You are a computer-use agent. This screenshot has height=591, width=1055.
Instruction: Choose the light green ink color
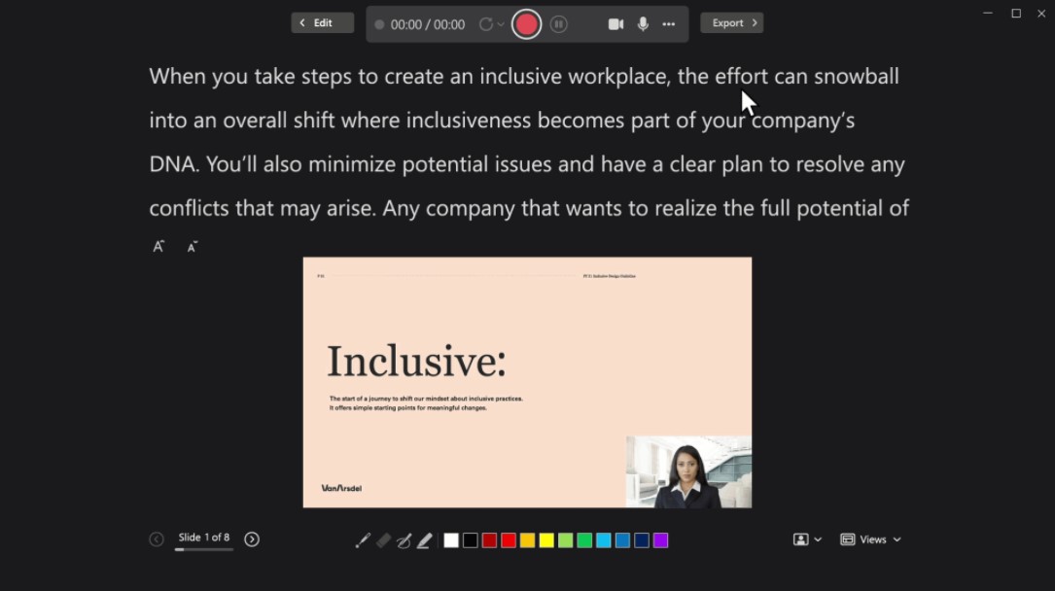click(566, 540)
